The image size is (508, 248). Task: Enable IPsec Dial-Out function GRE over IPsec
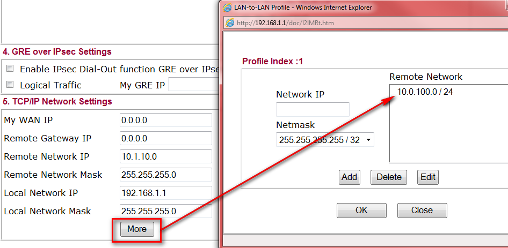[x=10, y=69]
